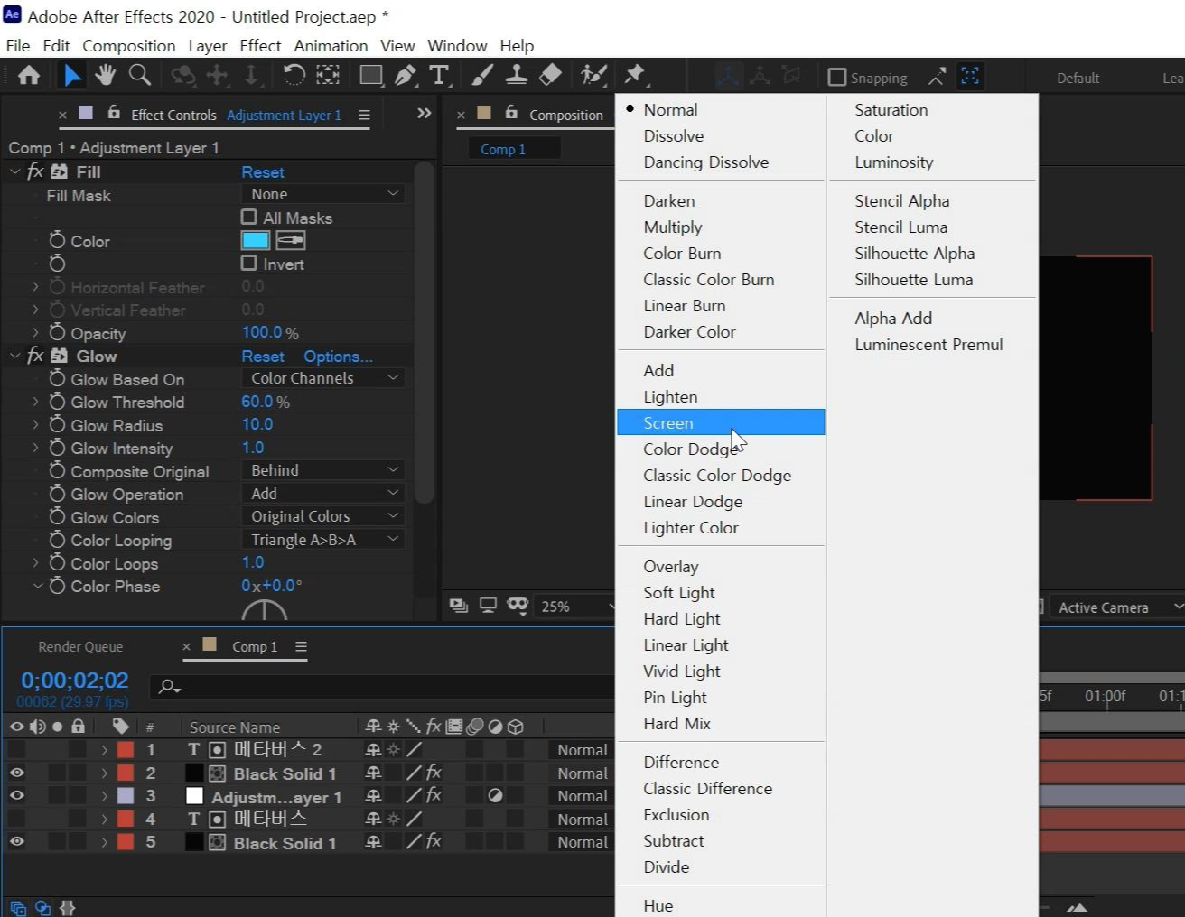Click Reset for the Fill effect
The image size is (1185, 917).
tap(263, 171)
